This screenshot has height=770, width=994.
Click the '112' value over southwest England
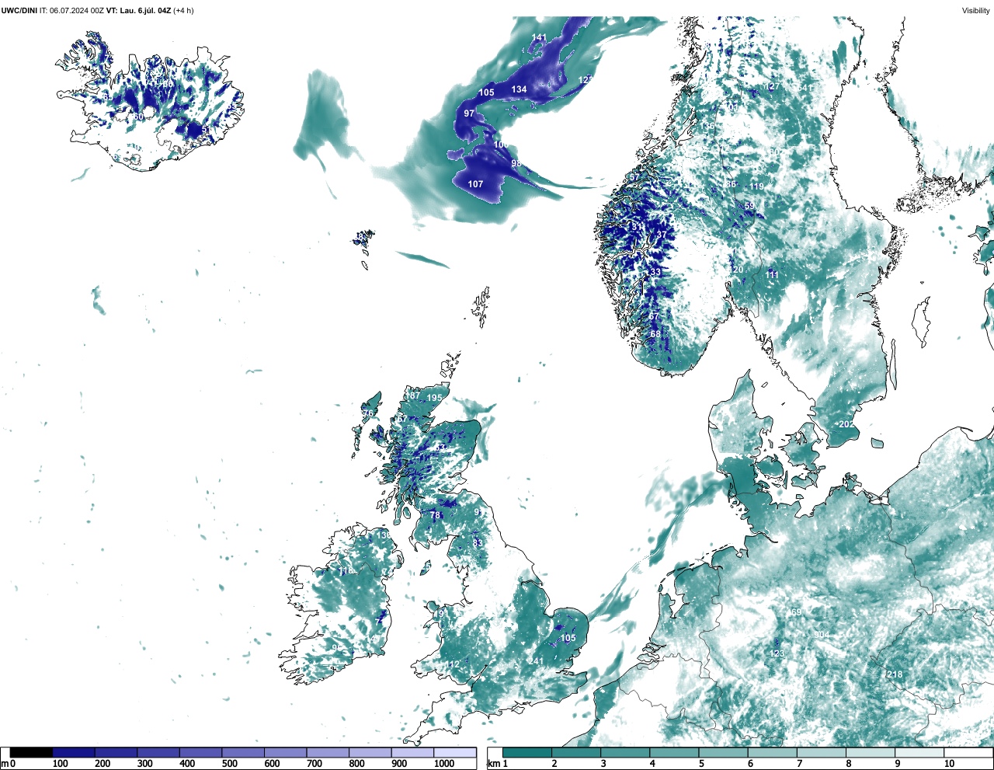point(452,664)
